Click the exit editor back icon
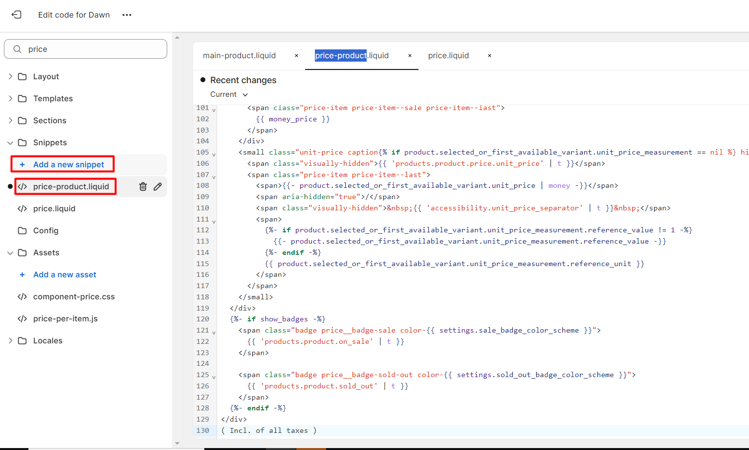This screenshot has height=450, width=749. [x=17, y=15]
